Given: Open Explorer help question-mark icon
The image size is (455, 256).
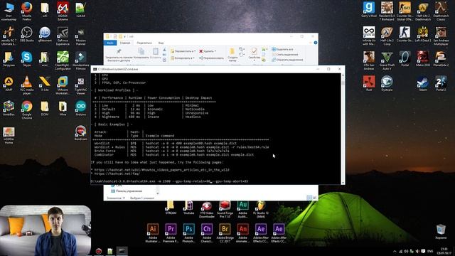Looking at the screenshot, I should [x=316, y=43].
